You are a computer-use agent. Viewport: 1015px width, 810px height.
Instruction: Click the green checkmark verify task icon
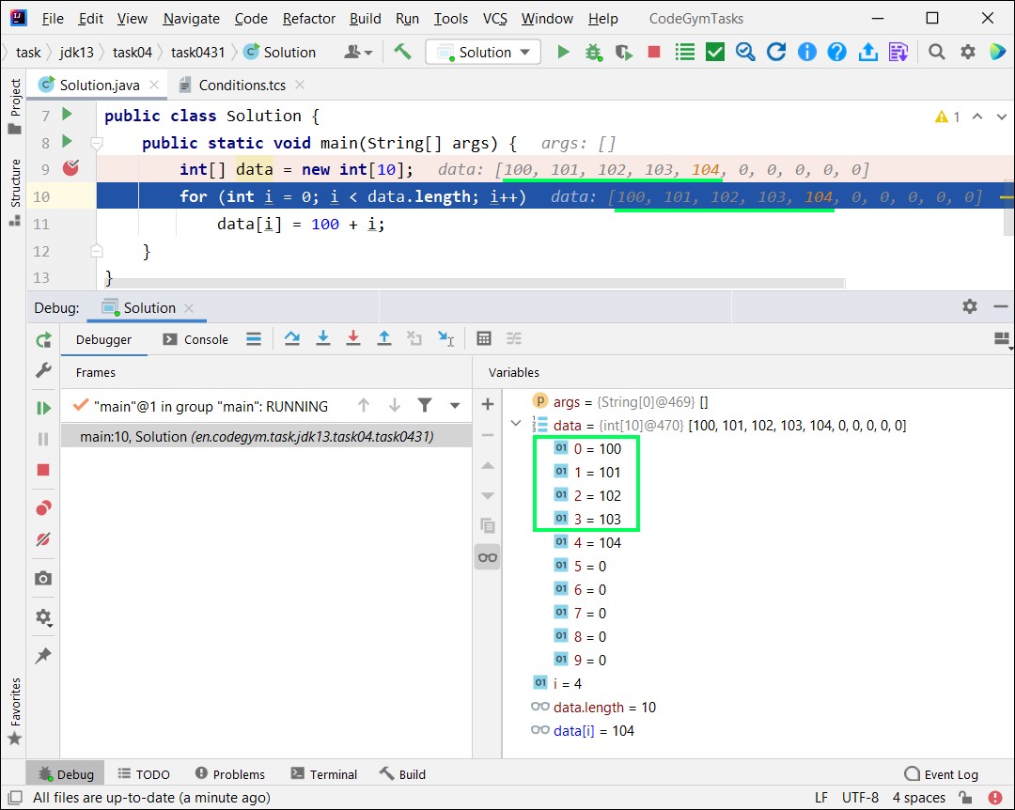(714, 52)
